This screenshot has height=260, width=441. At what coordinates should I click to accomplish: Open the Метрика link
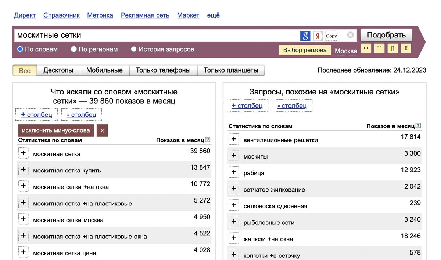coord(100,15)
